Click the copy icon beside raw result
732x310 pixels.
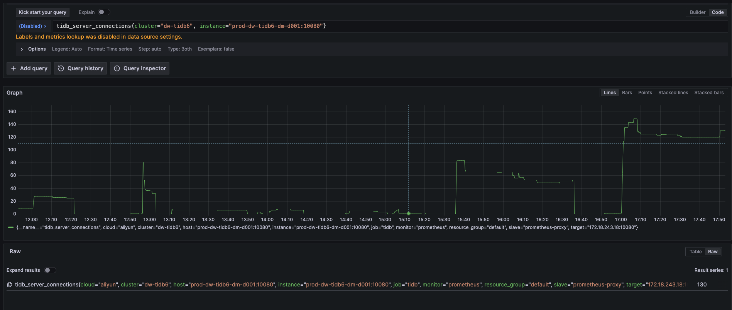(x=10, y=285)
